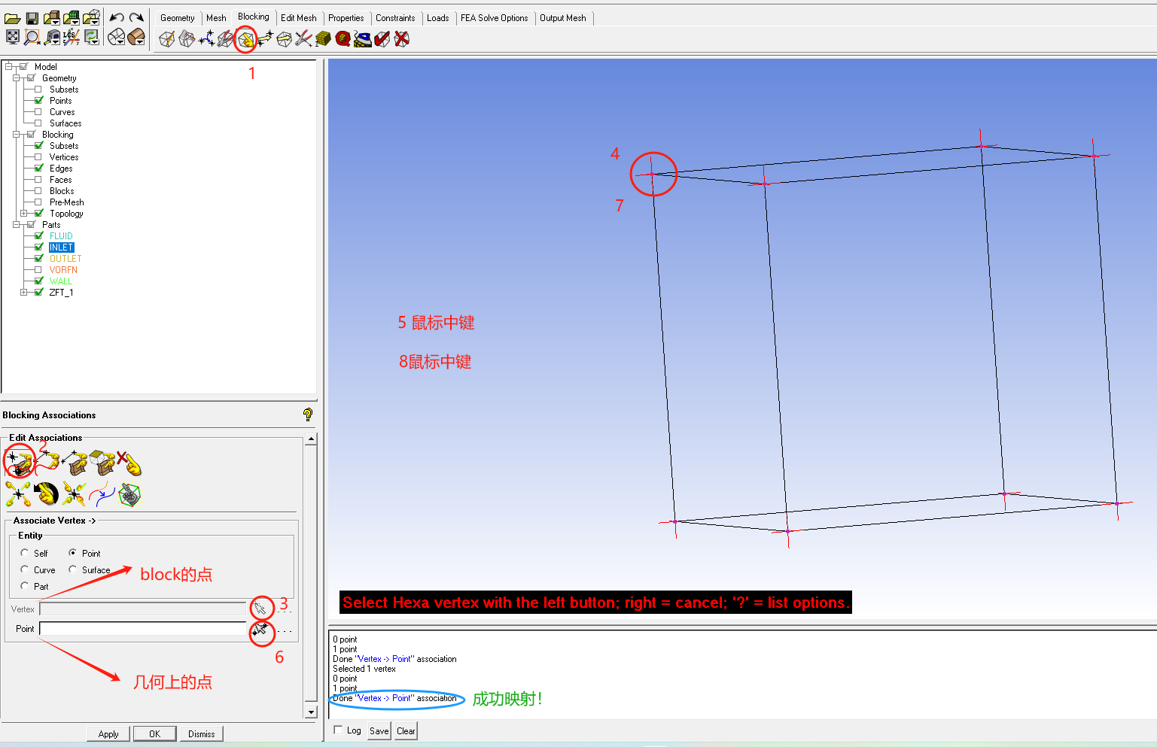Image resolution: width=1157 pixels, height=747 pixels.
Task: Toggle the Vertices checkbox under Blocking
Action: coord(38,156)
